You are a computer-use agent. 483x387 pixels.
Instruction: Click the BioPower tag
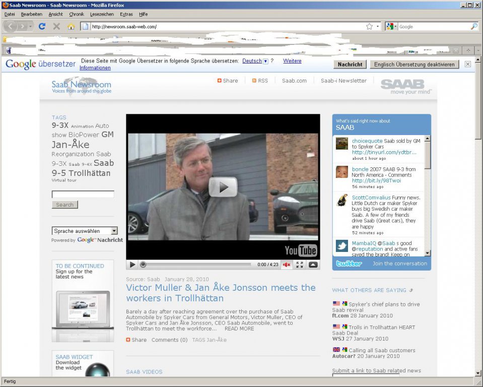tap(84, 135)
